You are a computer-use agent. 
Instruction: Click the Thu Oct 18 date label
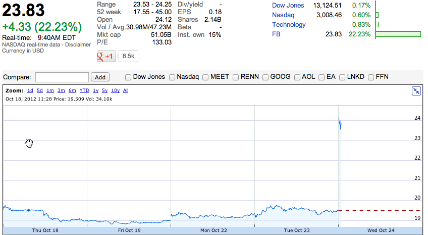45,230
